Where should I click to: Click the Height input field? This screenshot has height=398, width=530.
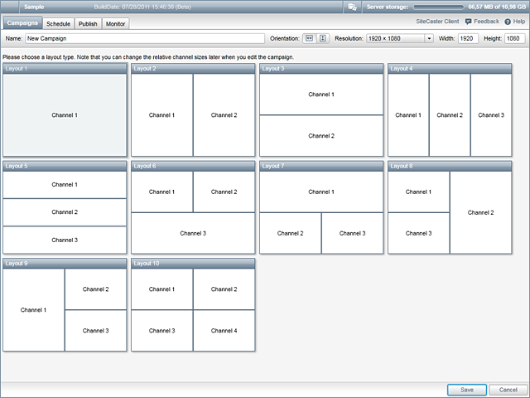tap(514, 38)
